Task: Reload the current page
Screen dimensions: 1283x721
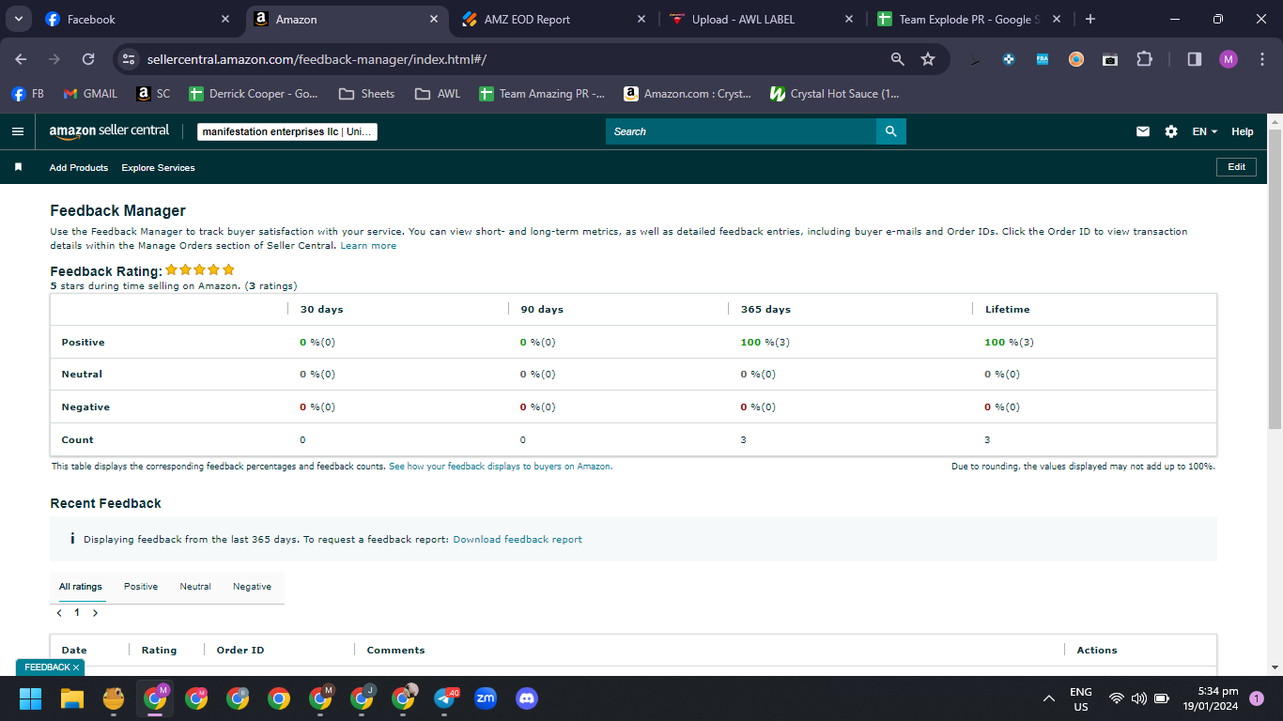Action: point(88,59)
